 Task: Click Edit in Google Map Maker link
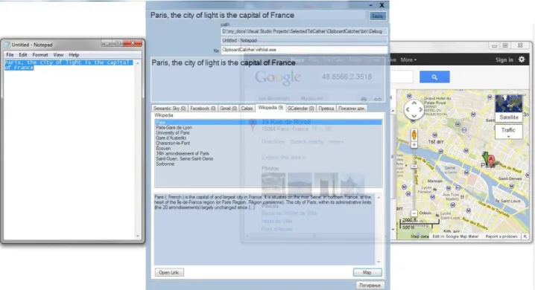coord(455,236)
